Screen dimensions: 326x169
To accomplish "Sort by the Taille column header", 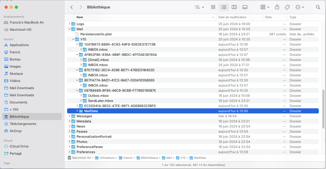I will coord(268,17).
